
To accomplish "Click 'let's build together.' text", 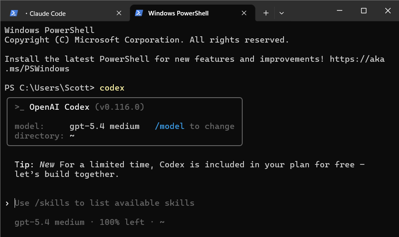I will [67, 174].
